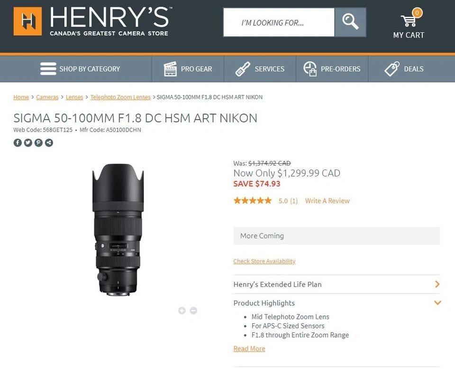455x376 pixels.
Task: Click Check Store Availability link
Action: [x=264, y=261]
